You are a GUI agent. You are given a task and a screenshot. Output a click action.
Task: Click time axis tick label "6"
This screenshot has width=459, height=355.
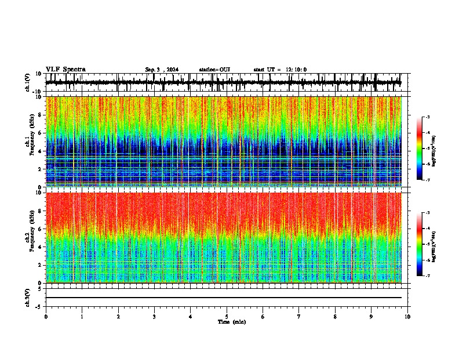[263, 317]
